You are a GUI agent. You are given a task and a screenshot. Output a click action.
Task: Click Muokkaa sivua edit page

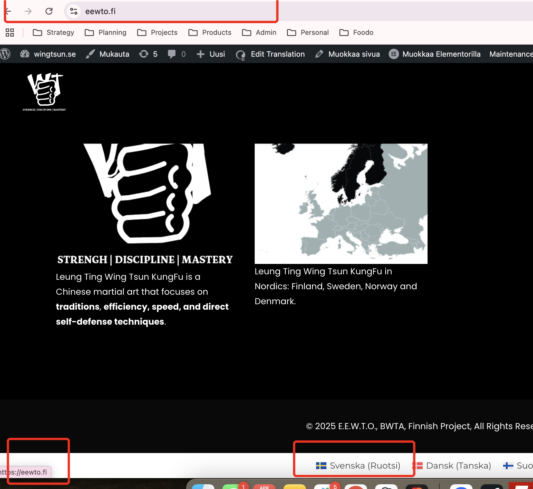347,54
